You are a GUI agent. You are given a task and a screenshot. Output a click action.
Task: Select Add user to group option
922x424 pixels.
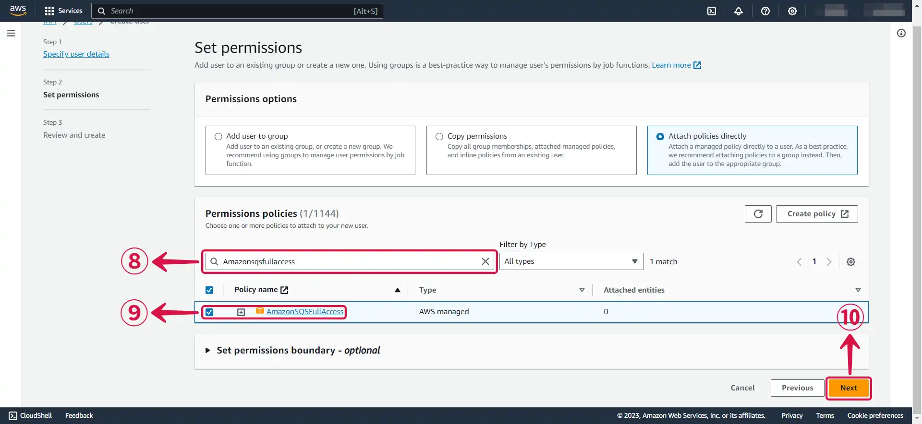pyautogui.click(x=218, y=136)
